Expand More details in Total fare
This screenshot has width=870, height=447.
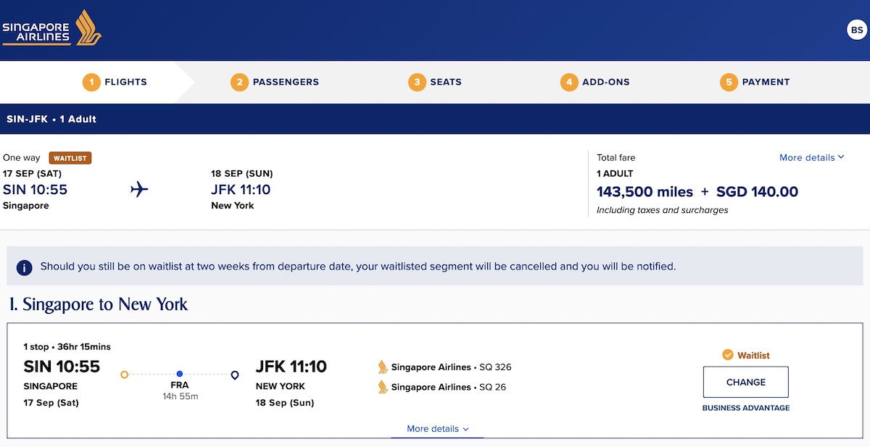click(x=812, y=157)
